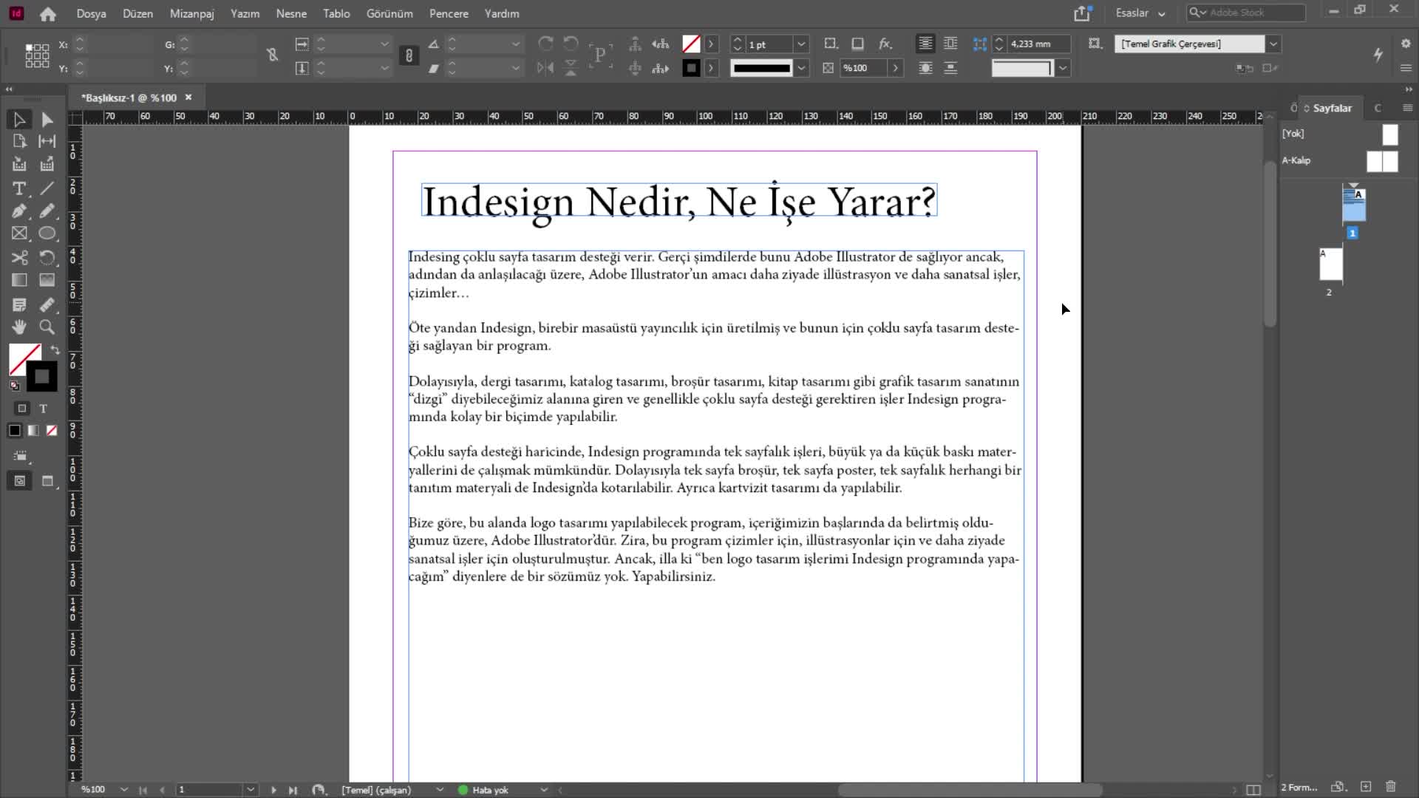Screen dimensions: 1419x798
Task: Enable Apply None mode
Action: (x=52, y=431)
